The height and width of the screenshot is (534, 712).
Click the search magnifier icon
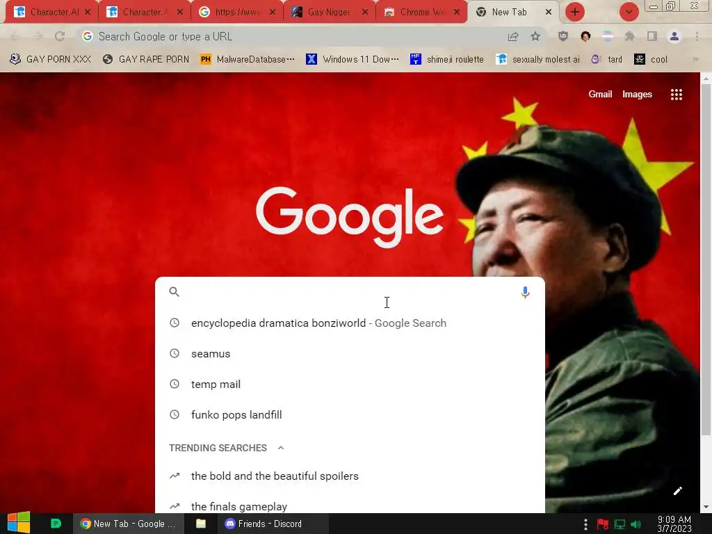[x=175, y=292]
